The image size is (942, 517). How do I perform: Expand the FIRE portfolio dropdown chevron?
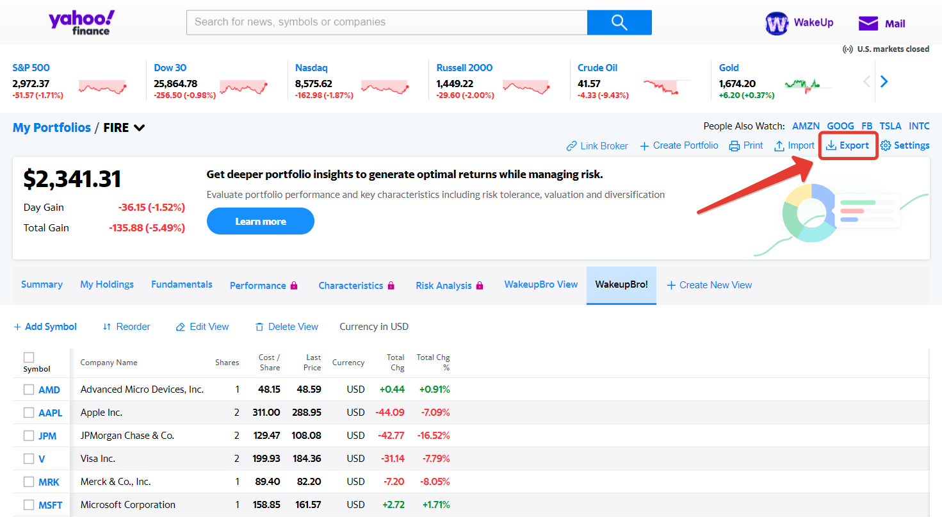(139, 127)
